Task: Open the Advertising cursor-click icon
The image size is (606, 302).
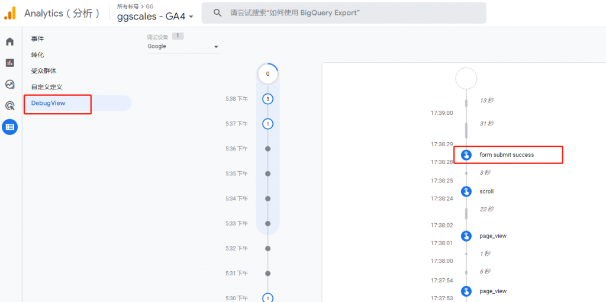Action: pos(9,105)
